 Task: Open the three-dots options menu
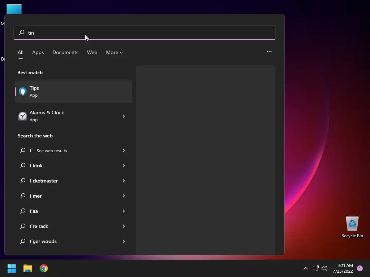[x=269, y=52]
